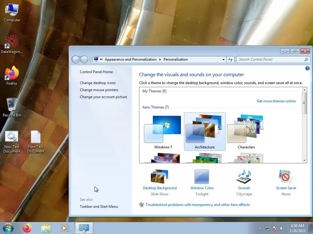Expand arrow after Appearance and Personalization
Viewport: 313px width, 234px height.
coord(160,59)
